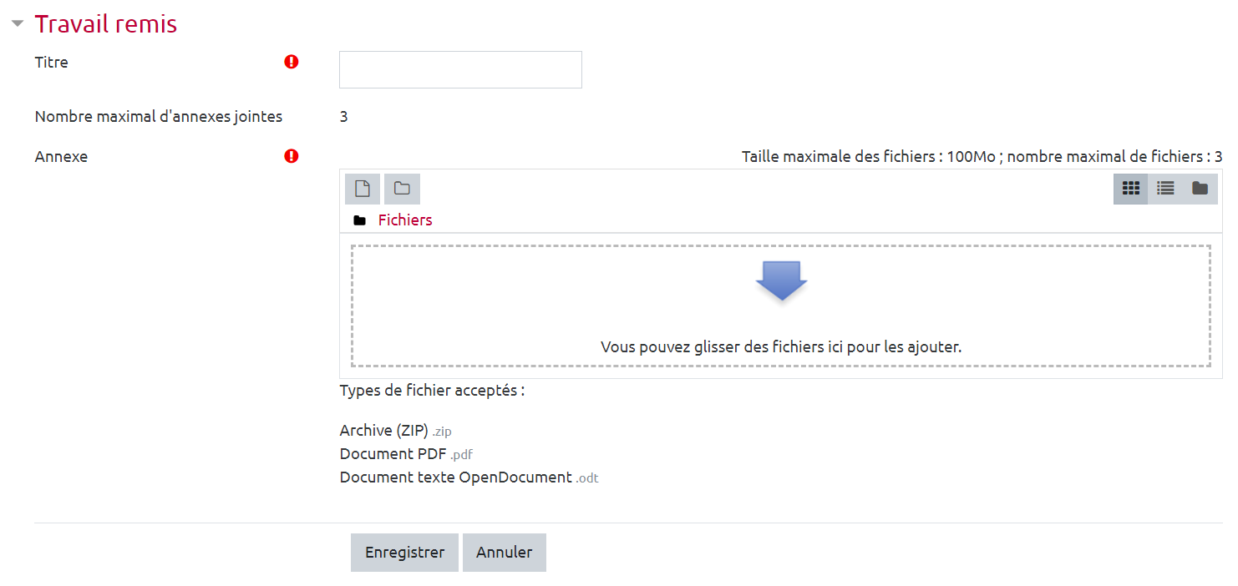
Task: Collapse the Travail remis section arrow
Action: click(x=17, y=24)
